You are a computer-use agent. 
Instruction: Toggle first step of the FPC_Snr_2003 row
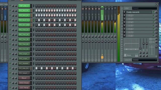[36, 25]
